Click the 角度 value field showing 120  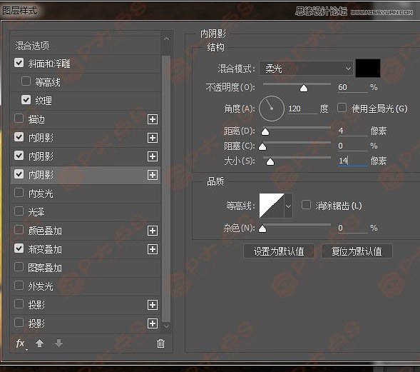(x=302, y=109)
